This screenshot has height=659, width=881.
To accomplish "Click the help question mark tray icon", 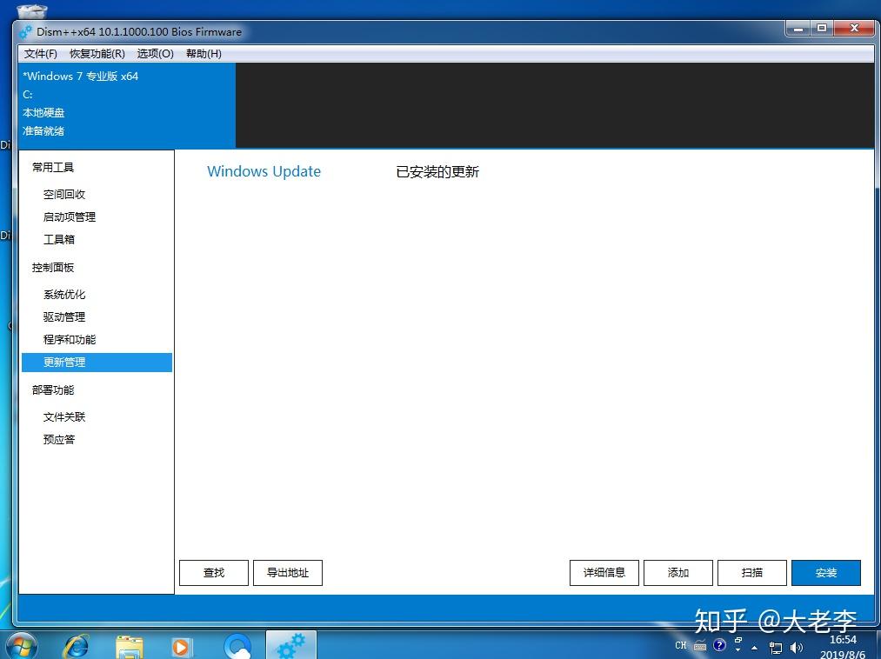I will pyautogui.click(x=719, y=645).
